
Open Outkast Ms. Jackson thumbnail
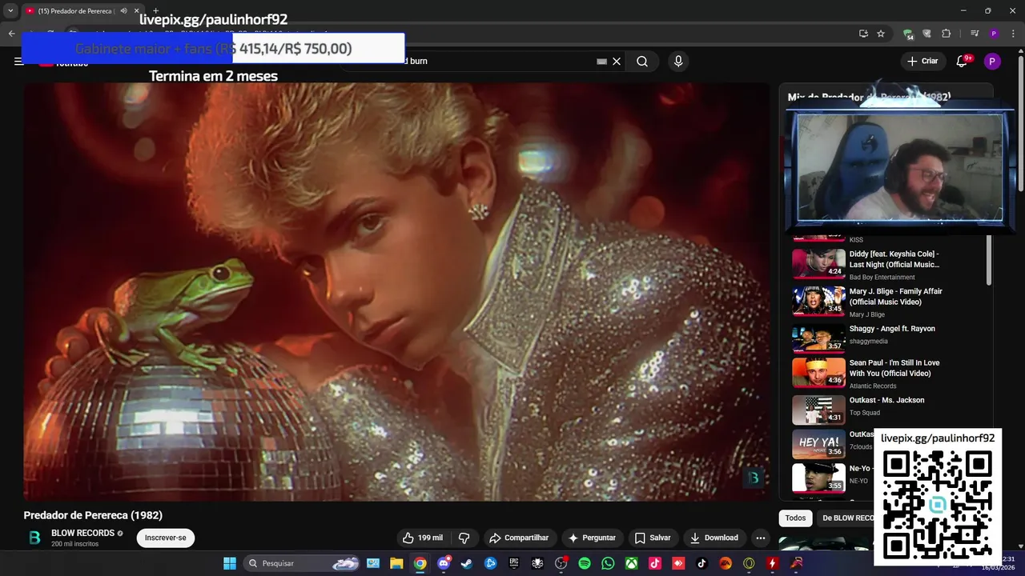click(x=818, y=410)
